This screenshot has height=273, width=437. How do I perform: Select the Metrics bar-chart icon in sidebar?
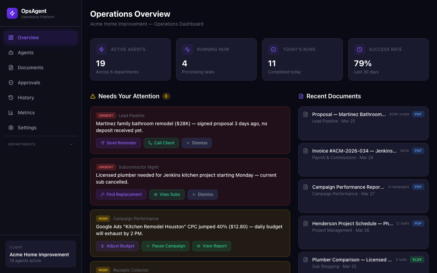point(11,113)
